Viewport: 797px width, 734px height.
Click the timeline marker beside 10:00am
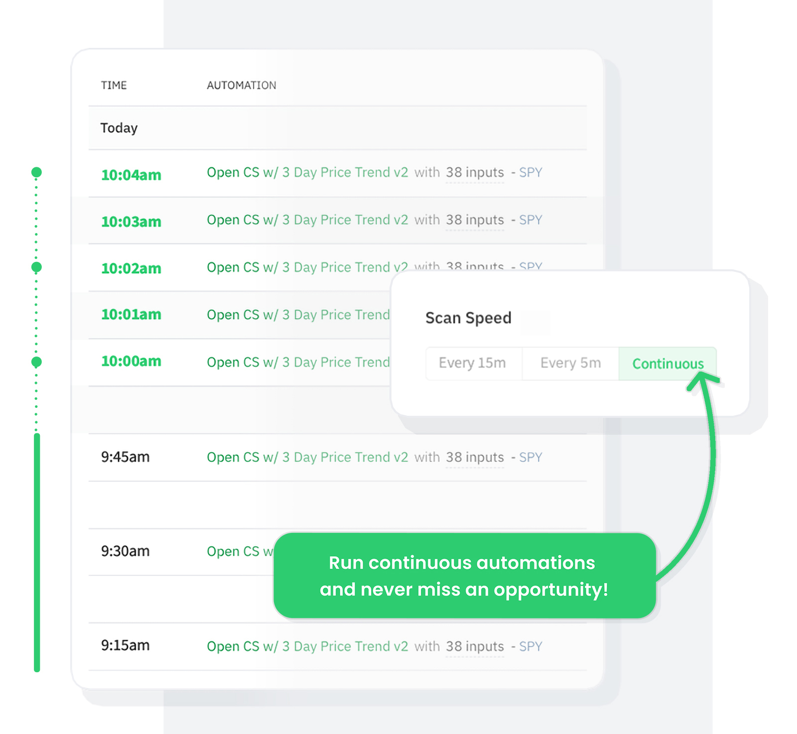tap(36, 362)
